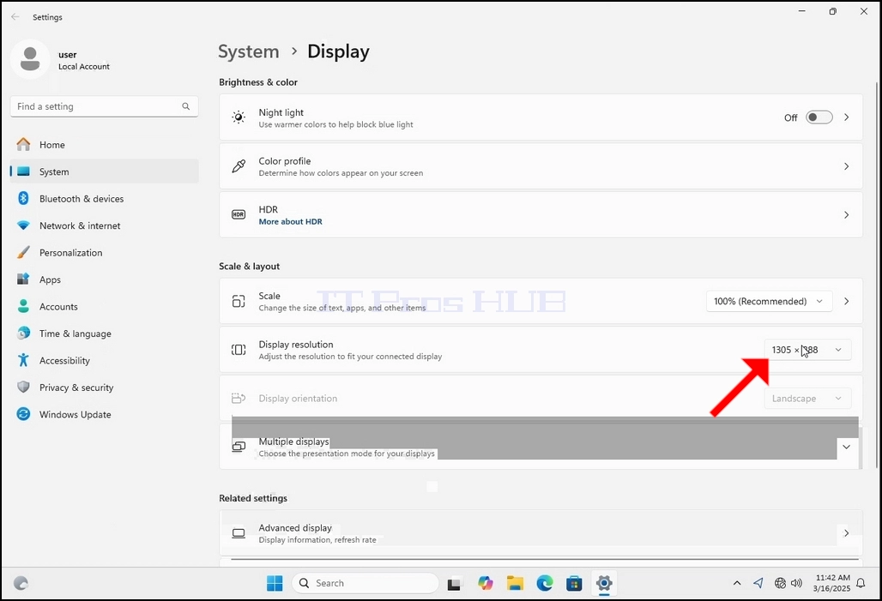
Task: Open the Scale 100% (Recommended) dropdown
Action: tap(769, 301)
